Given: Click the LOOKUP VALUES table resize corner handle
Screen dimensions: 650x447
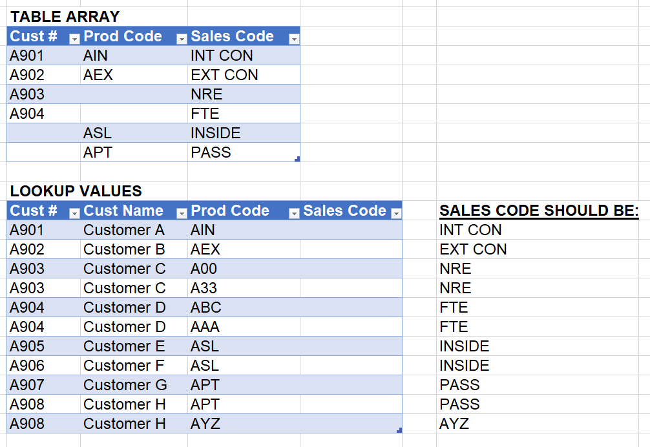Looking at the screenshot, I should pyautogui.click(x=399, y=430).
